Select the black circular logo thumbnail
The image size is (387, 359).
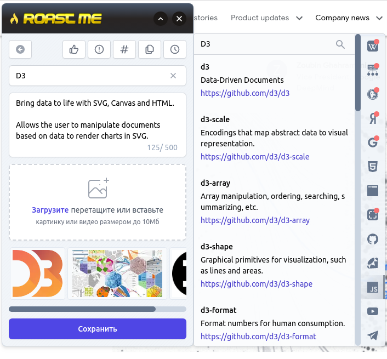(x=179, y=273)
